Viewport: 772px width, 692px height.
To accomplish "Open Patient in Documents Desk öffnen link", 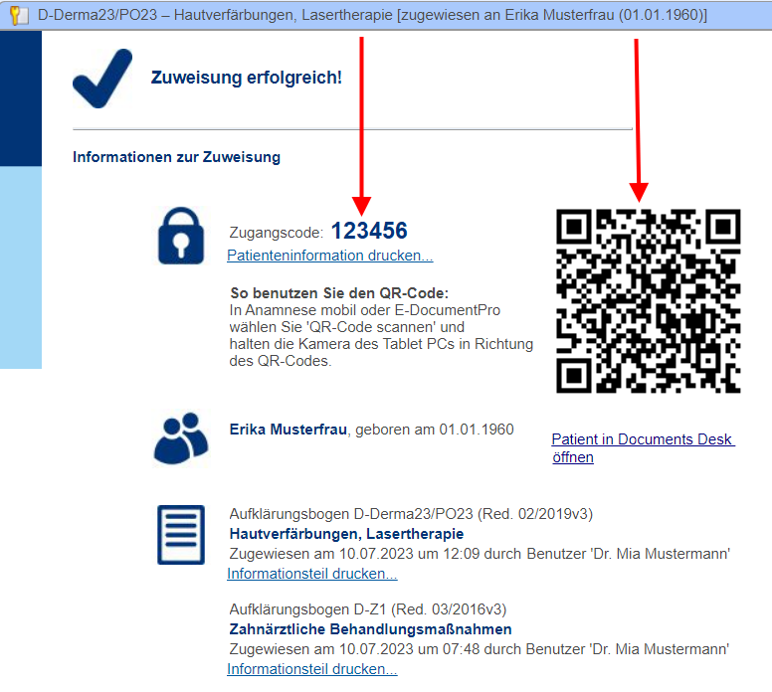I will coord(643,447).
